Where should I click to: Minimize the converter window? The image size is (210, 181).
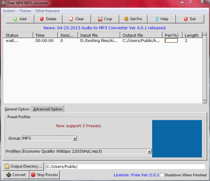click(182, 2)
